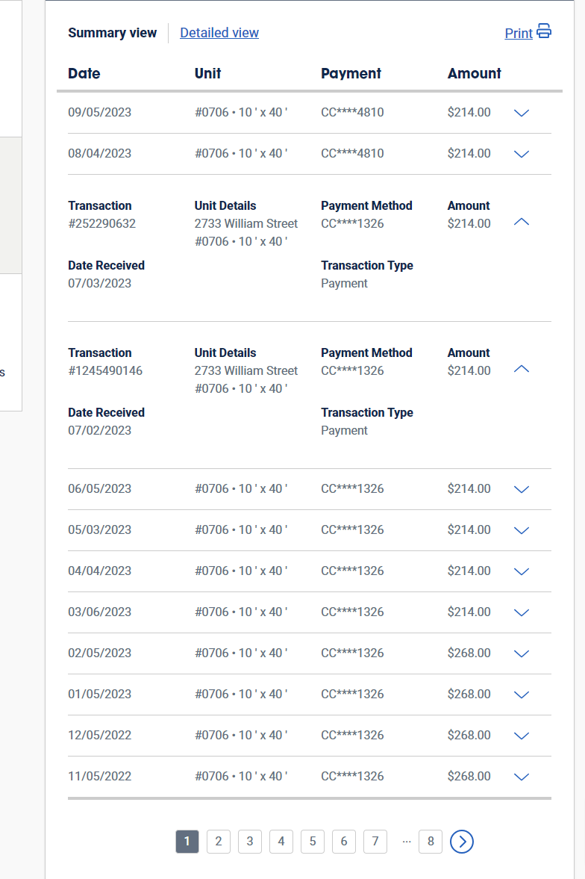Open page 5 of payments
Image resolution: width=585 pixels, height=879 pixels.
pos(312,842)
